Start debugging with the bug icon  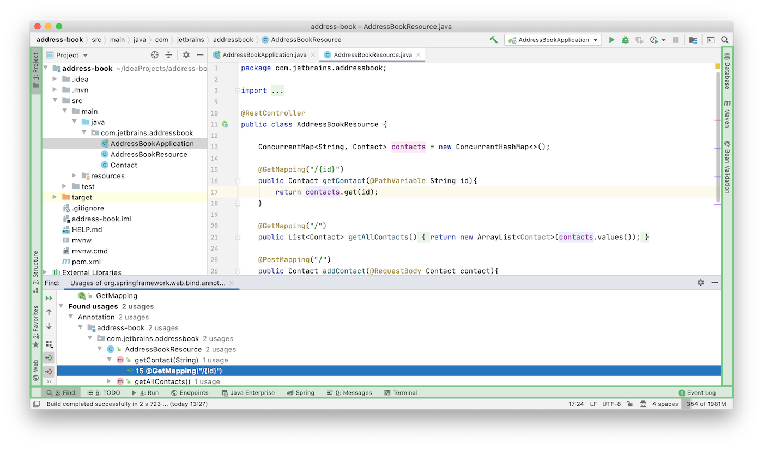(625, 40)
